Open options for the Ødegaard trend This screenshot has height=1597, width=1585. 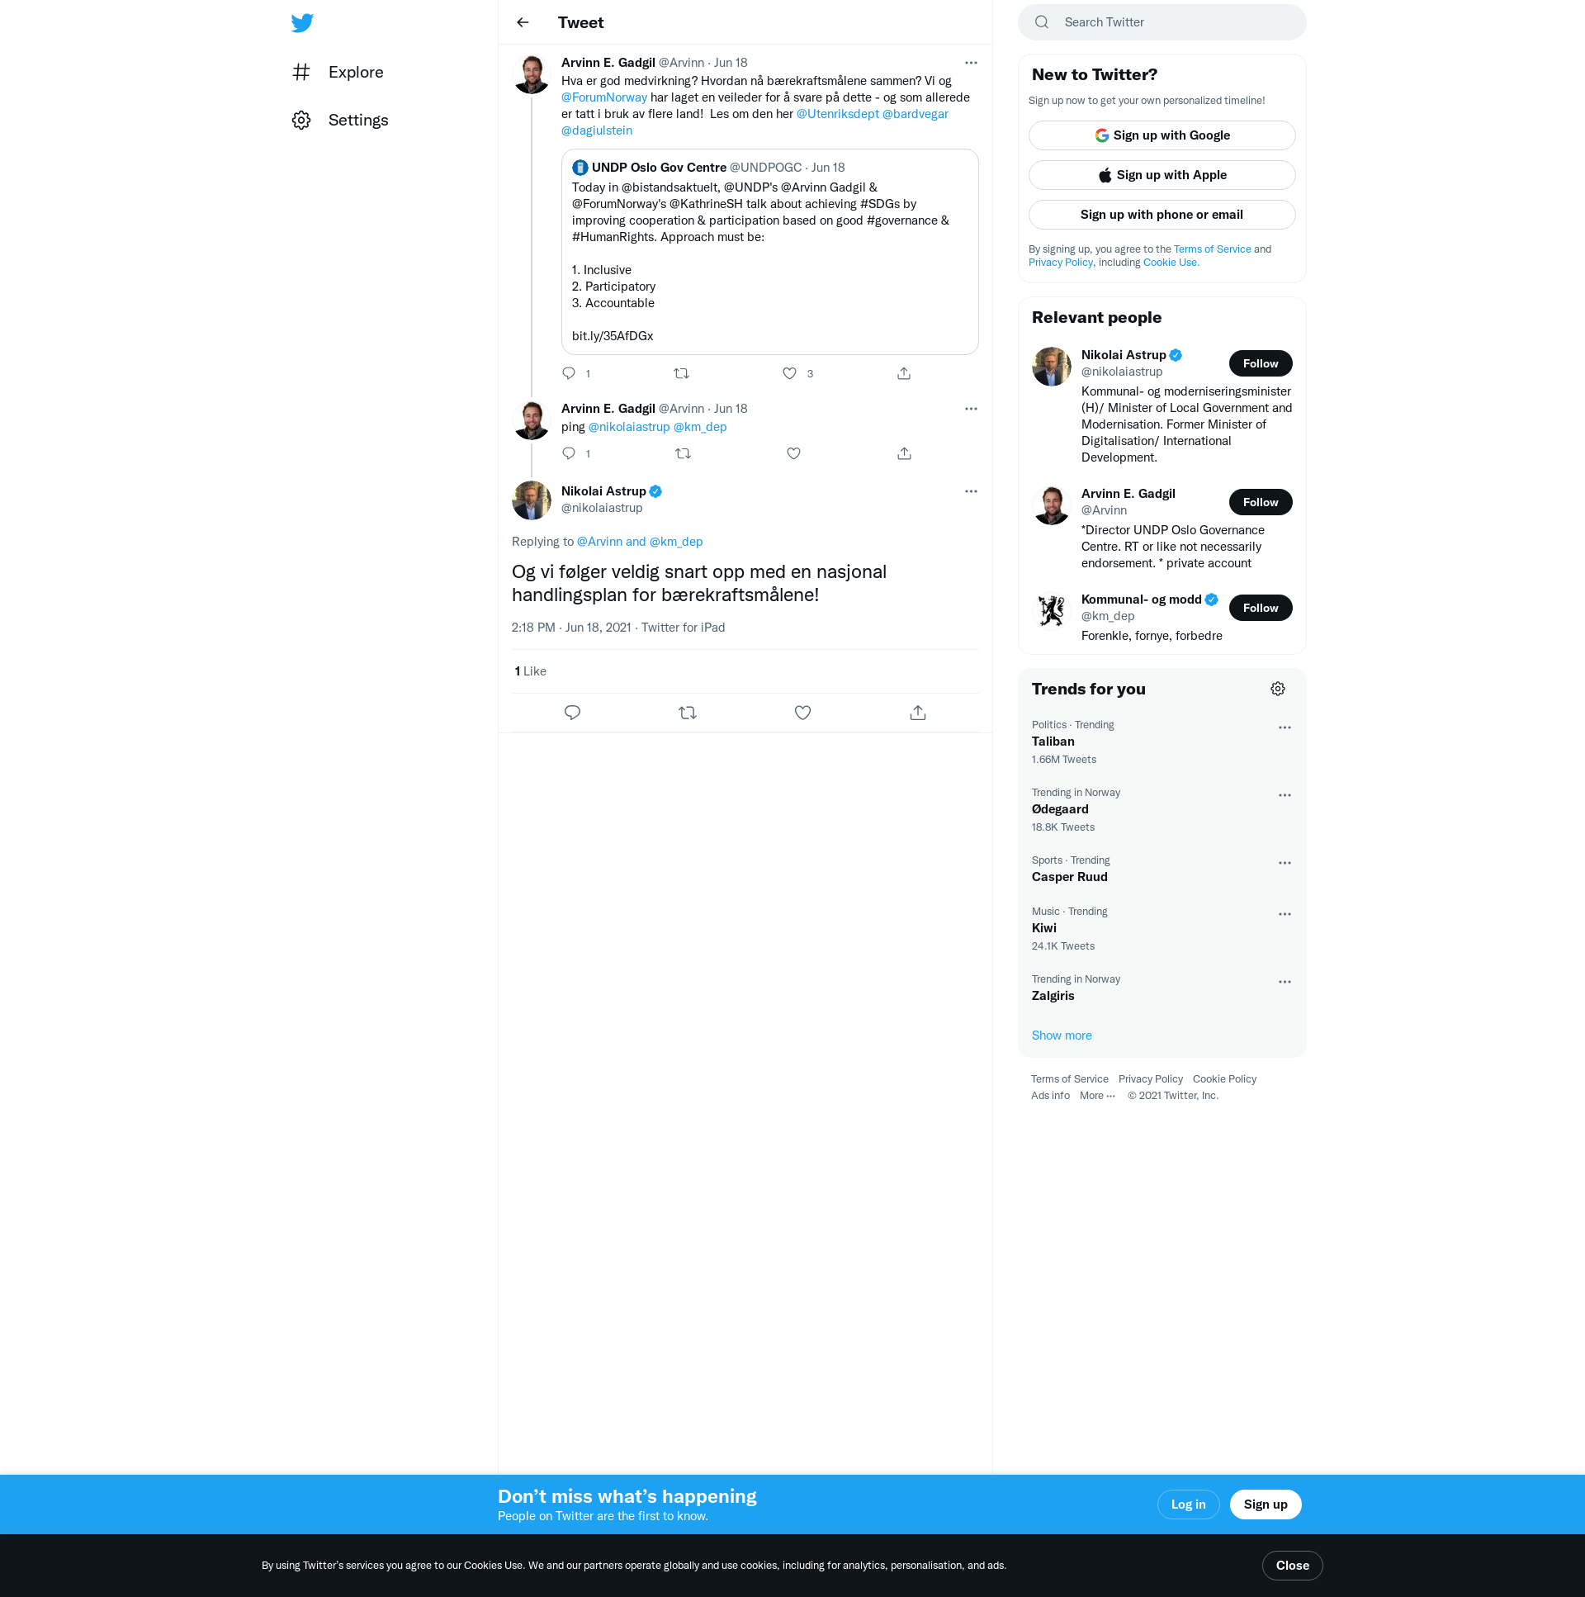pyautogui.click(x=1285, y=796)
